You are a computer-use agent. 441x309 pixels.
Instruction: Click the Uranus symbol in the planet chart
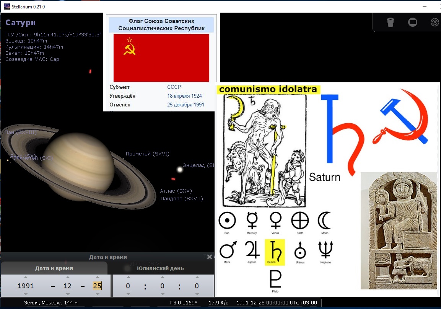(300, 250)
